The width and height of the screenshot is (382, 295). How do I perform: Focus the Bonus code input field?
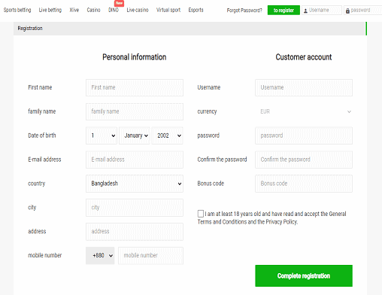[304, 184]
